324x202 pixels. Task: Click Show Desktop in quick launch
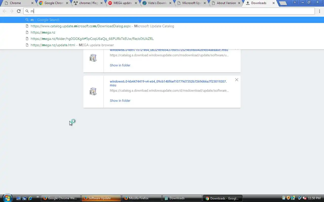18,198
